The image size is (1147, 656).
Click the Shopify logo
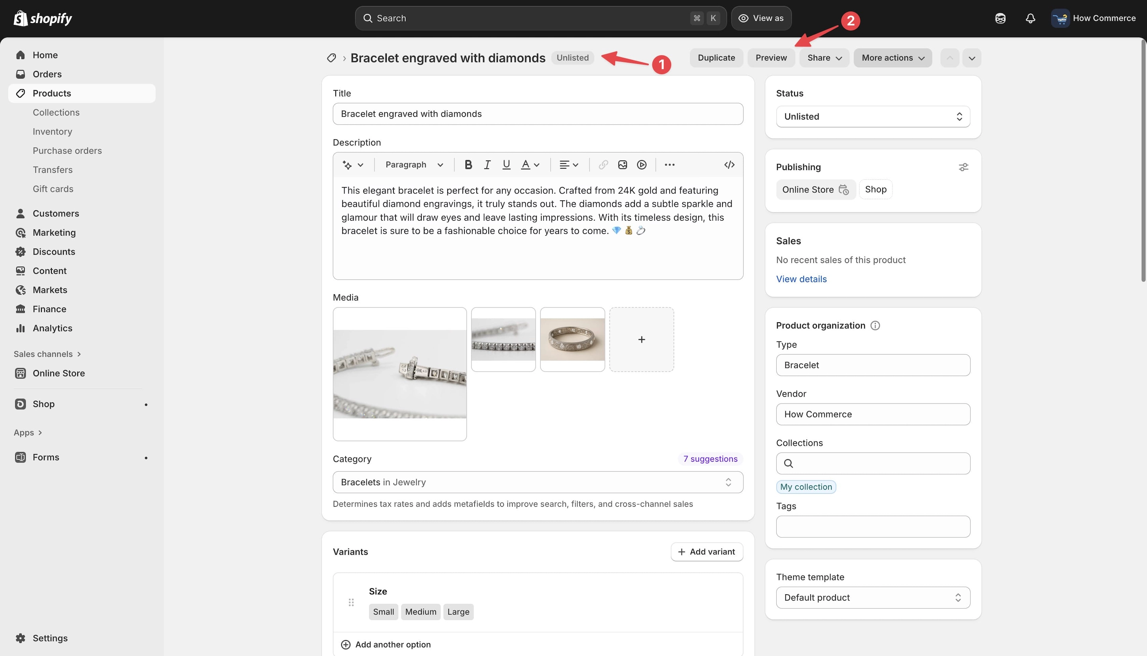43,18
